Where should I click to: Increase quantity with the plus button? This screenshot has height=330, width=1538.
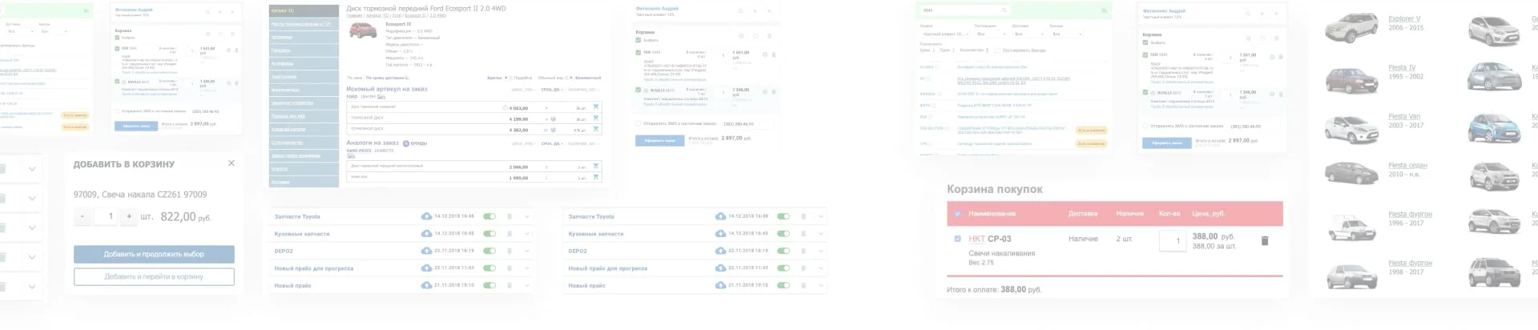[129, 216]
